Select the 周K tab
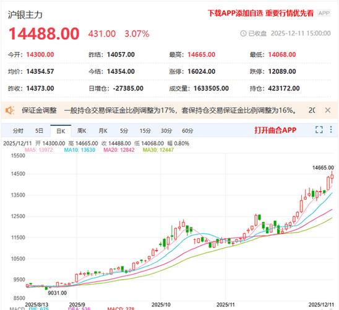 [82, 131]
